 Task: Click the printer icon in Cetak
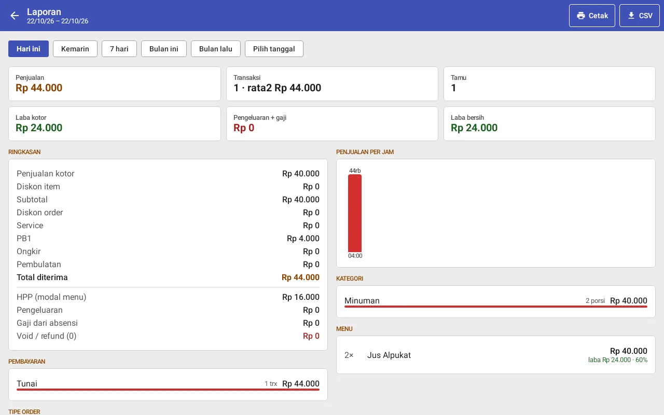coord(581,16)
